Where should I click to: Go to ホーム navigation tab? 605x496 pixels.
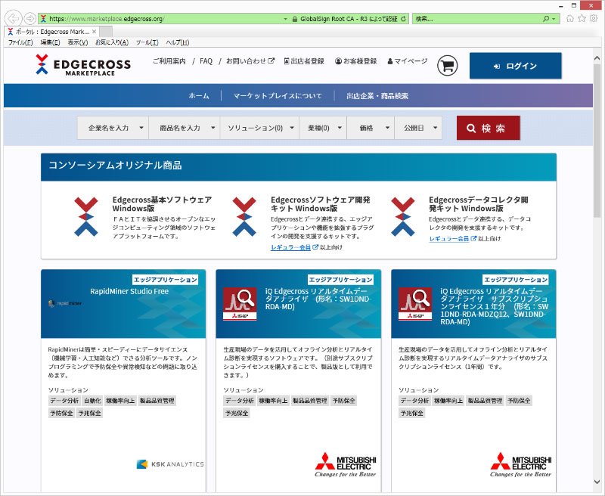coord(199,96)
